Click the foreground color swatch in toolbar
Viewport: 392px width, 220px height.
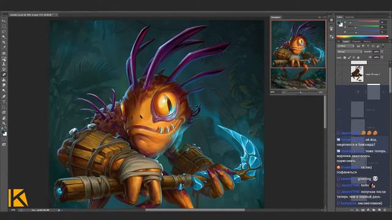[x=2, y=132]
